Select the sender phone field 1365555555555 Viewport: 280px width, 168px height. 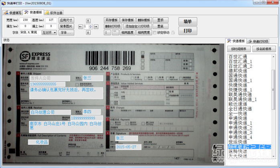coord(47,84)
